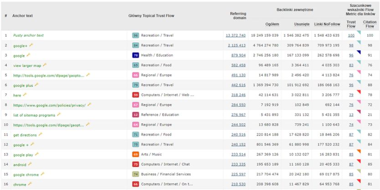380x190 pixels.
Task: Click the blue 78 Health / Education badge
Action: [x=135, y=55]
